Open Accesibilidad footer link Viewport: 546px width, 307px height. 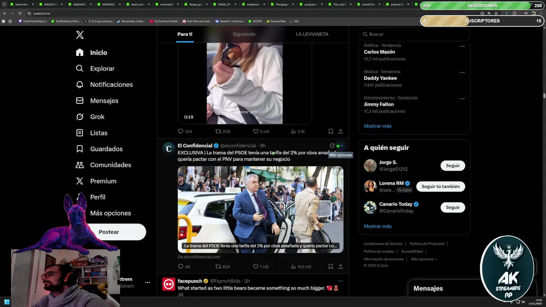coord(412,252)
